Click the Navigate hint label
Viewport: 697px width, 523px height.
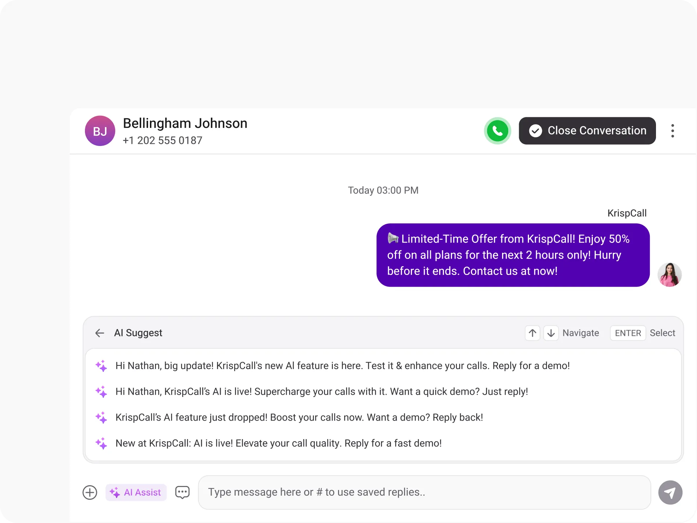pos(581,333)
